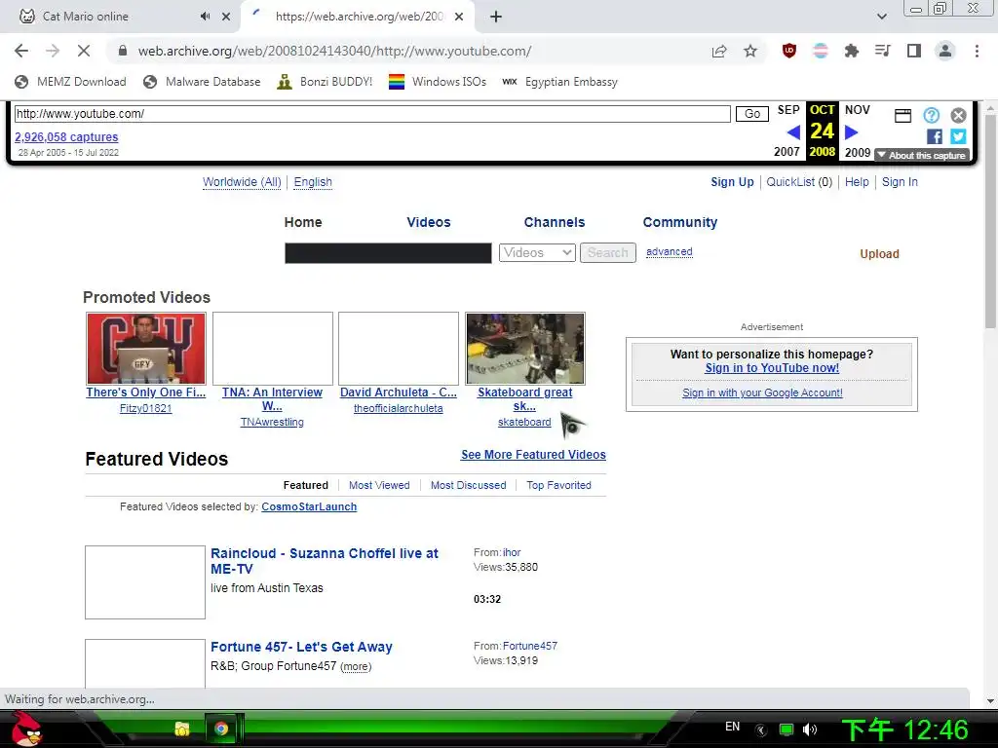Expand the (more) description for Fortune 457

[356, 666]
